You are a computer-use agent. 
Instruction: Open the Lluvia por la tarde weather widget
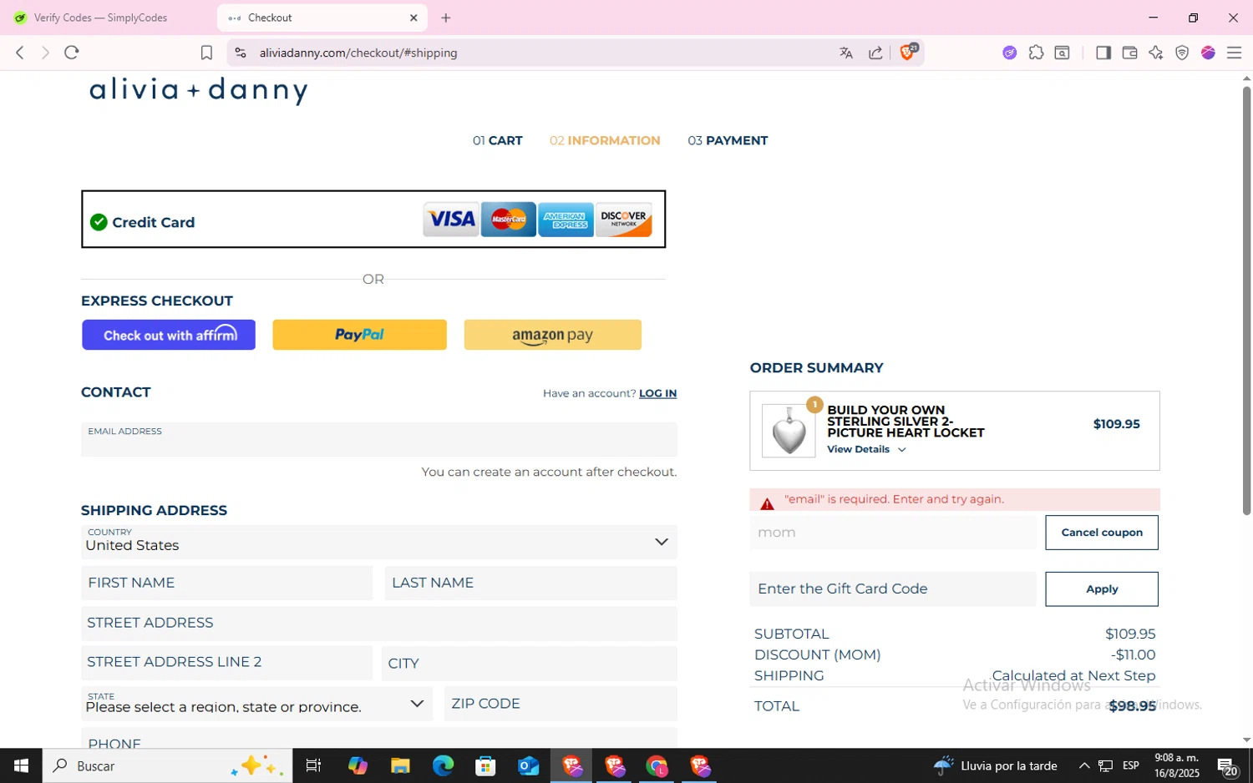click(x=996, y=765)
